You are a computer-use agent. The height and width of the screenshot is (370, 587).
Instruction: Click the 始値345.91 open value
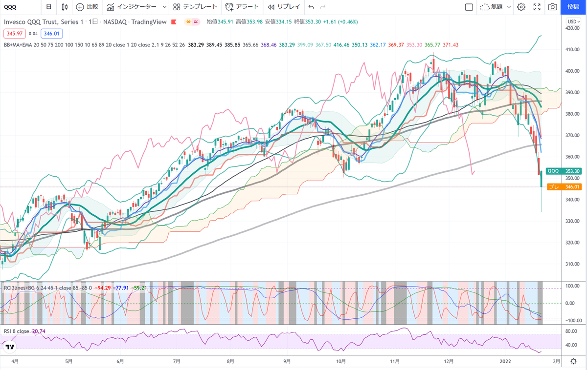(219, 21)
